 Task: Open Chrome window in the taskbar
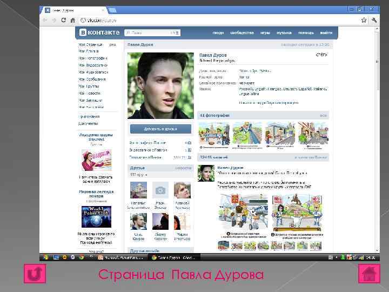point(175,257)
